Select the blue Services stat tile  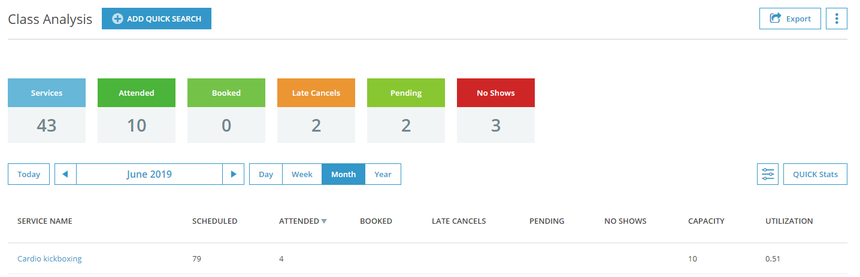click(47, 111)
